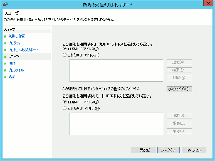Click the green bullet beside 操作
Image resolution: width=215 pixels, height=161 pixels.
tap(5, 63)
